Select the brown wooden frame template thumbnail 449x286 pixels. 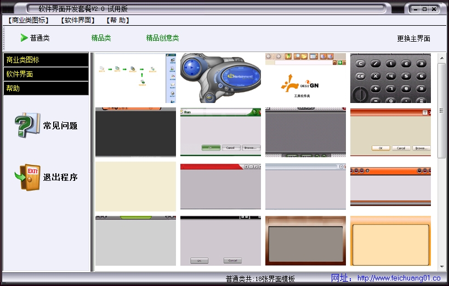point(305,241)
